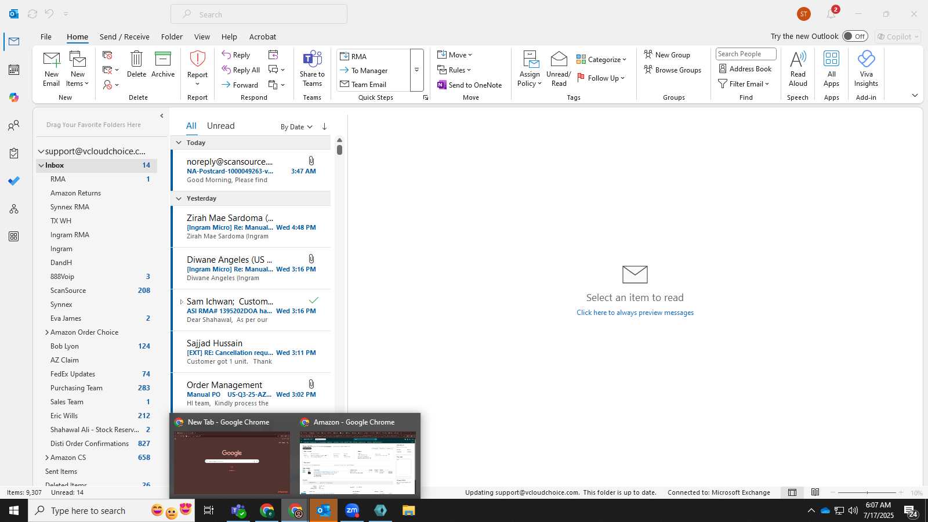Click New Group button
This screenshot has height=522, width=928.
(x=667, y=55)
